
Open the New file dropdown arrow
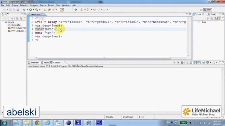tap(7, 10)
